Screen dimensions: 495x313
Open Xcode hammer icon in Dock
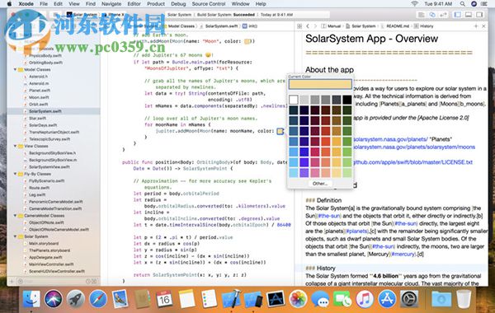pos(231,299)
